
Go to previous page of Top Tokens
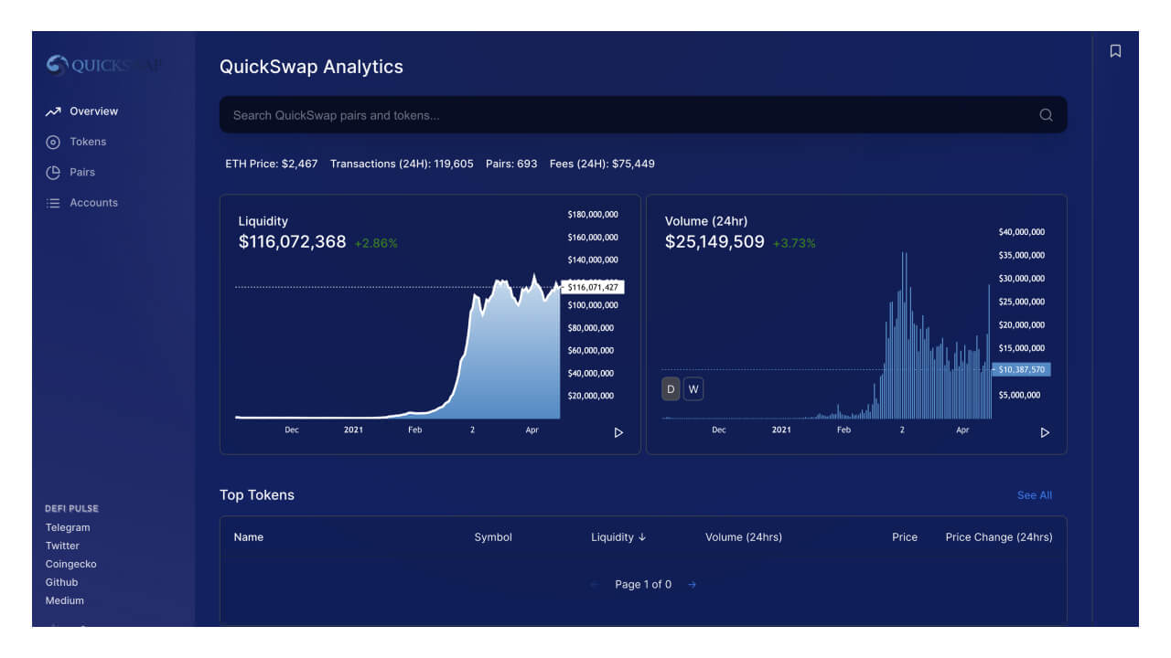[595, 585]
